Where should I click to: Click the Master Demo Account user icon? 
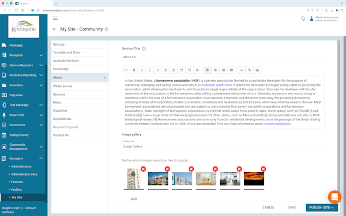coord(311,18)
